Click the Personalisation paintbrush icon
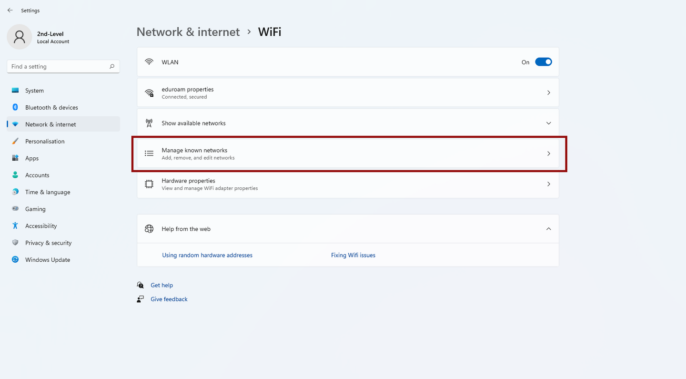 15,141
